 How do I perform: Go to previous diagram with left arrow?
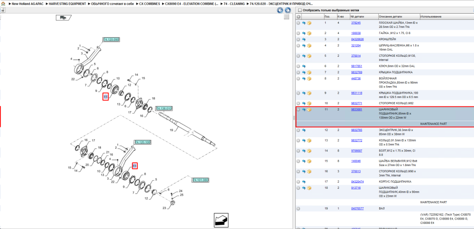280,10
